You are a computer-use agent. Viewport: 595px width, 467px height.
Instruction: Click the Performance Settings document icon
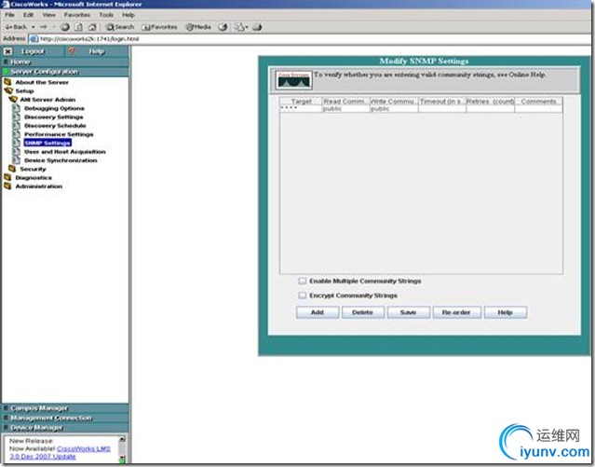pos(17,134)
